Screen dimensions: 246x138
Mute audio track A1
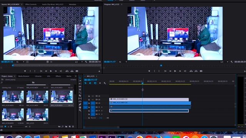(x=99, y=107)
